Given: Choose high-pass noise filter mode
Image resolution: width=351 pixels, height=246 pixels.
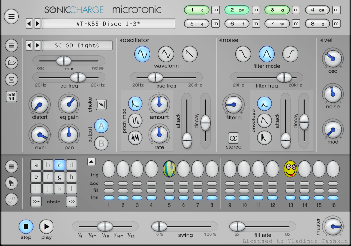Looking at the screenshot, I should 290,54.
